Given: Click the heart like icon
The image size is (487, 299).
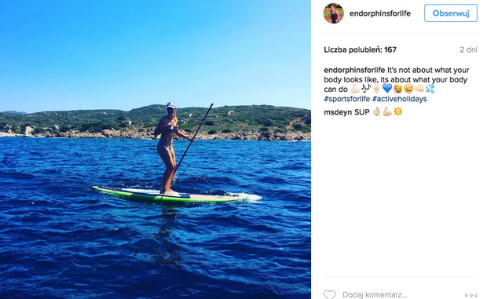Looking at the screenshot, I should coord(330,294).
